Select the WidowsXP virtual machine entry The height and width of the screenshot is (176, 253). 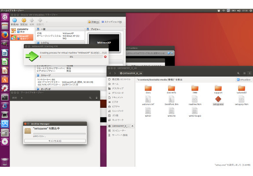[22, 37]
